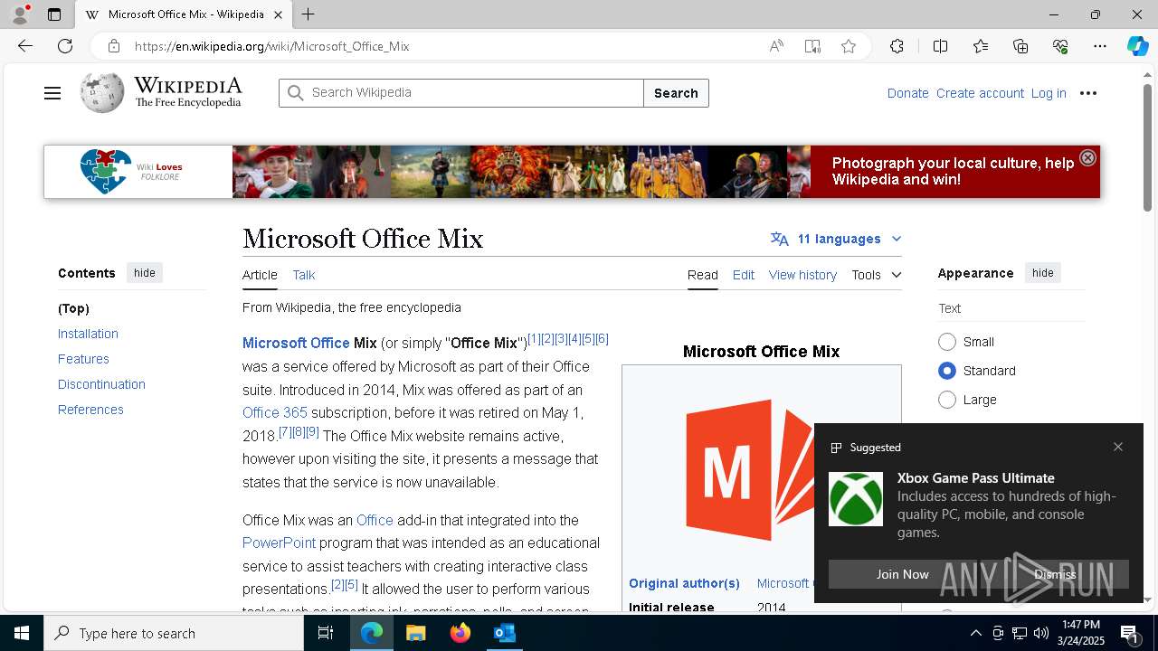Image resolution: width=1158 pixels, height=651 pixels.
Task: Click the Log in link
Action: point(1049,93)
